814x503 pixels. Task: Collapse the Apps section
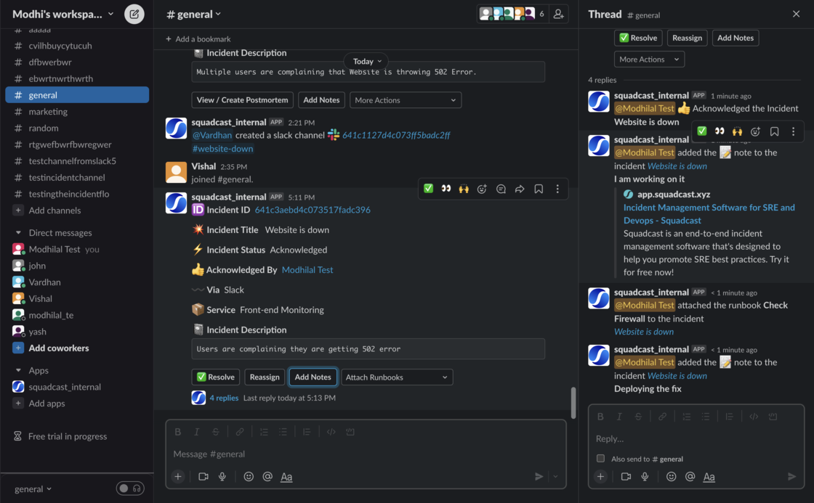coord(18,370)
